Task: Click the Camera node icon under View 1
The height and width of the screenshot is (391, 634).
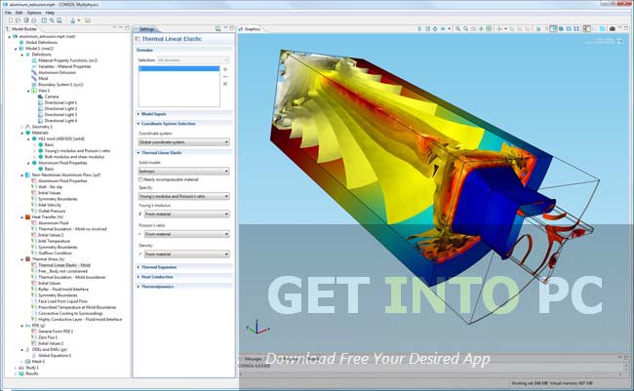Action: coord(40,97)
